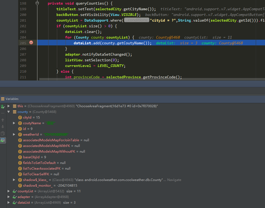This screenshot has height=208, width=265.
Task: Click LEVEL_COUNTY constant in code
Action: coord(111,66)
